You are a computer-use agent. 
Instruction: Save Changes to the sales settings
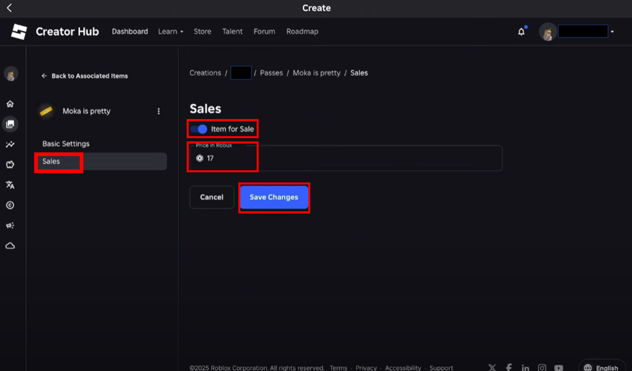click(274, 197)
